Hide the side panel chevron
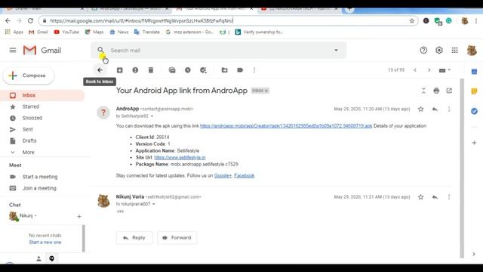483x272 pixels. click(474, 255)
